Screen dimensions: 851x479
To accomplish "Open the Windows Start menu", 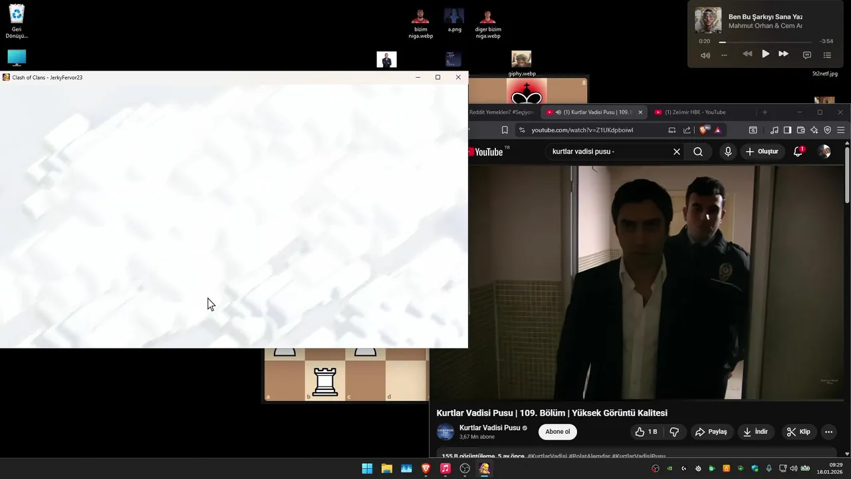I will click(367, 468).
